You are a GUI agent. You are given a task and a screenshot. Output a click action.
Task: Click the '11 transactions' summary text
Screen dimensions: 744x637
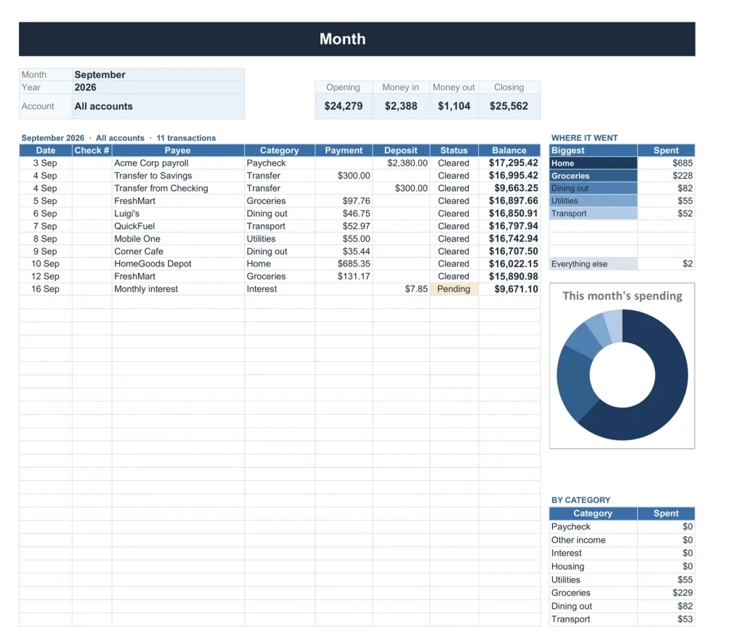[x=186, y=138]
